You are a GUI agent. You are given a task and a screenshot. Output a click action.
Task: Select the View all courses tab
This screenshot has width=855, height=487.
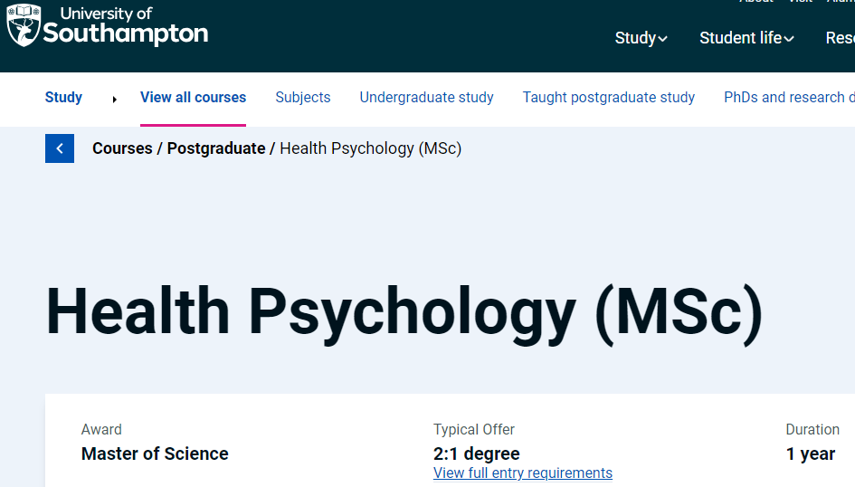click(193, 97)
